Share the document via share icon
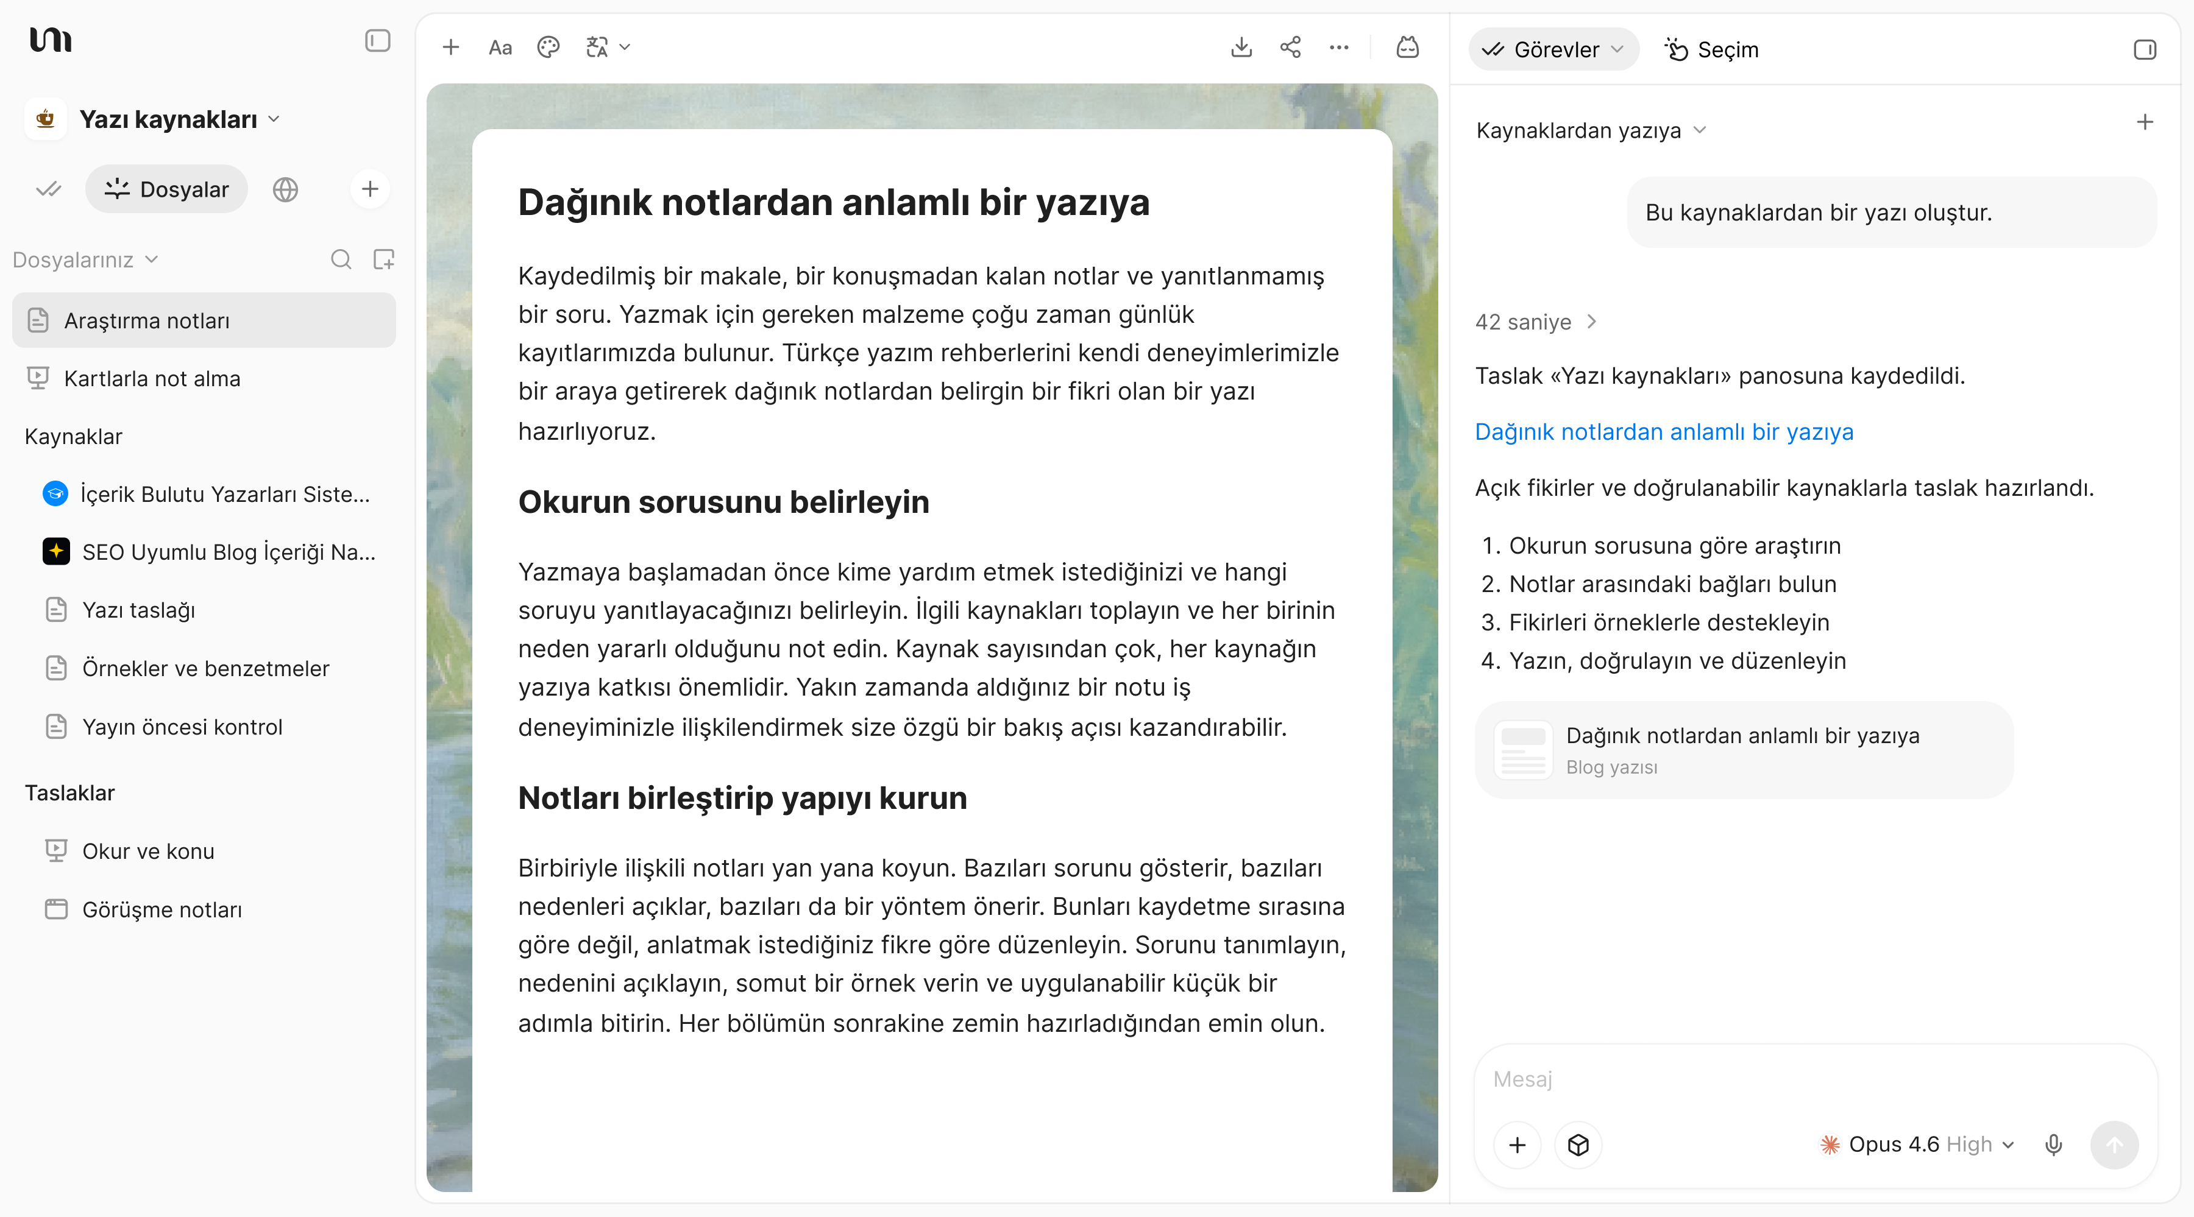The image size is (2194, 1217). tap(1290, 48)
